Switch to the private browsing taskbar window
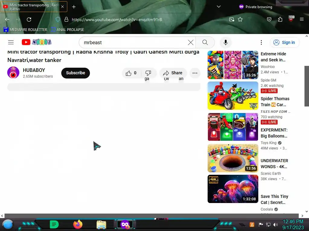Screen dimensions: 309x231 [125, 224]
